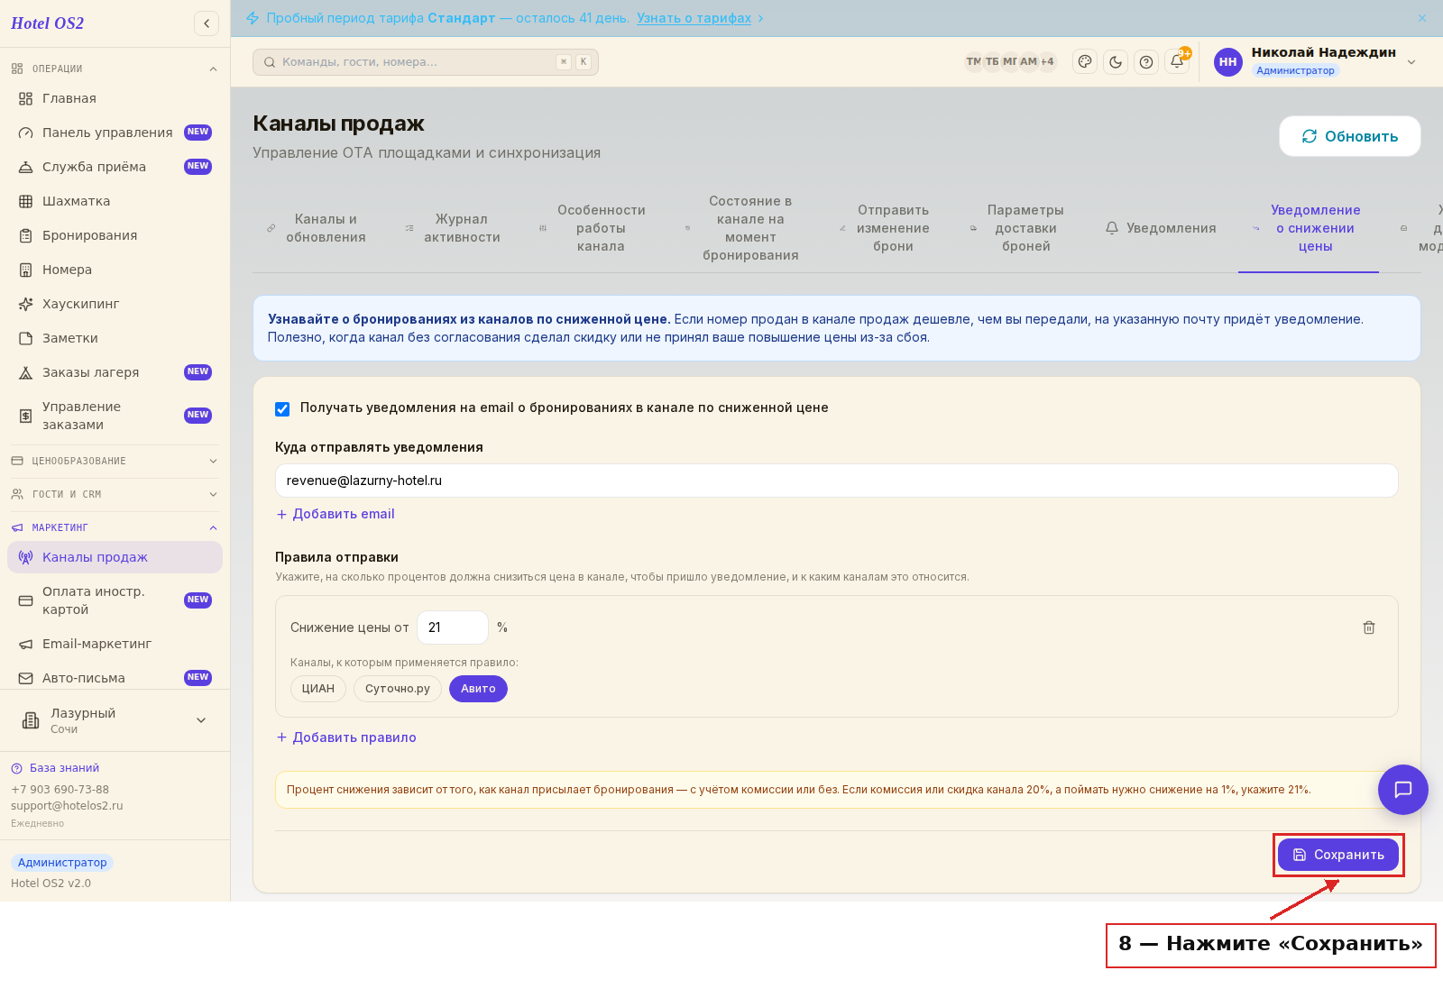
Task: Expand the Гости и CRM section
Action: pyautogui.click(x=115, y=494)
